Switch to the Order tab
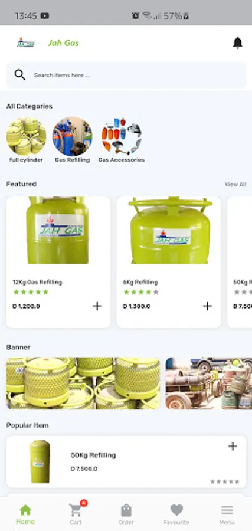The image size is (252, 531). [126, 514]
